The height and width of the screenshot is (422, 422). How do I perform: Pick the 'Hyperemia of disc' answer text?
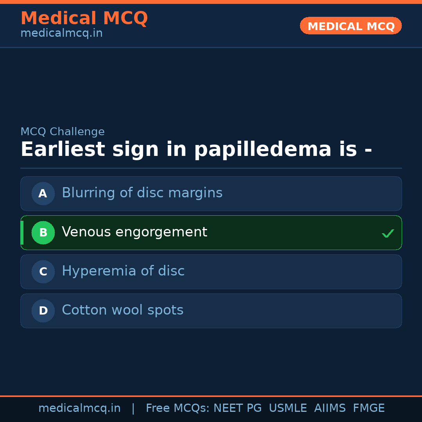coord(123,271)
